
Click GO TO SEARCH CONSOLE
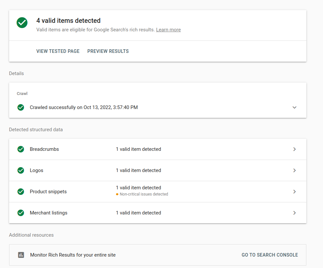[270, 255]
